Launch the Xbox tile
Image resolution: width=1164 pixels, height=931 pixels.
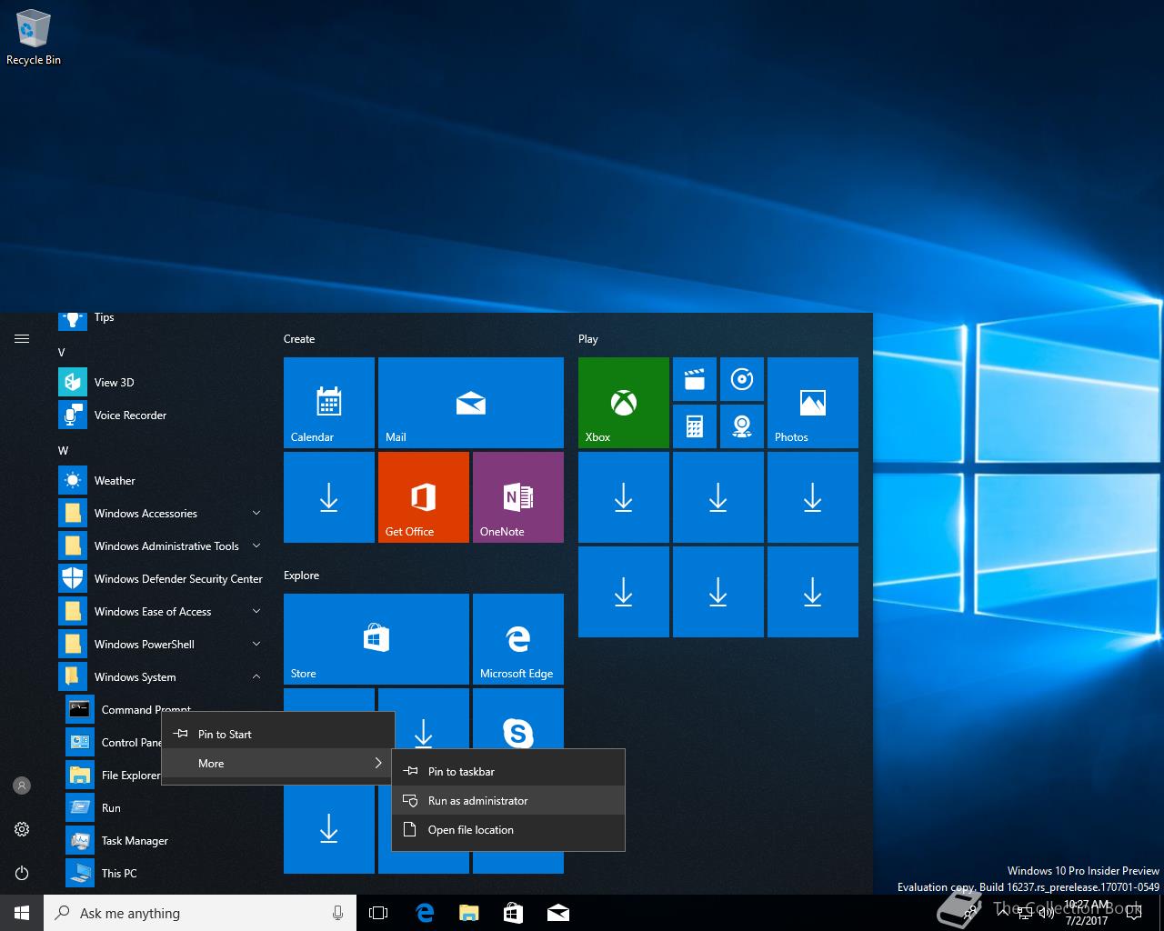[x=624, y=403]
